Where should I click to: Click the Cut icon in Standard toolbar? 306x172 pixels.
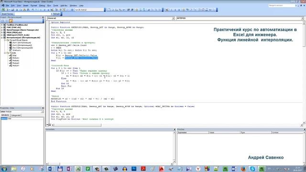(x=17, y=10)
